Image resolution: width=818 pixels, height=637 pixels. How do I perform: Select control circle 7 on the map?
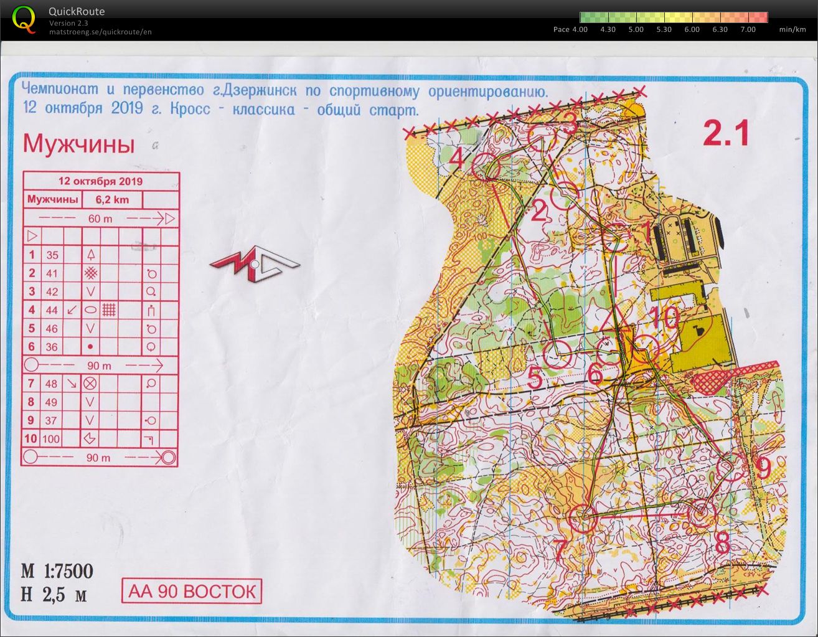click(582, 517)
